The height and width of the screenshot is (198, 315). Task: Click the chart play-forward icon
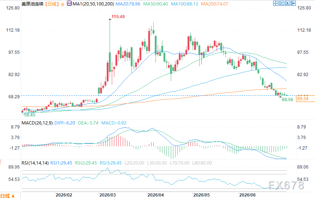(x=287, y=3)
